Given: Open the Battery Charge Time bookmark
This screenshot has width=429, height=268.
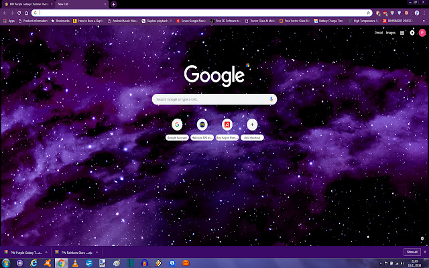Looking at the screenshot, I should 328,21.
